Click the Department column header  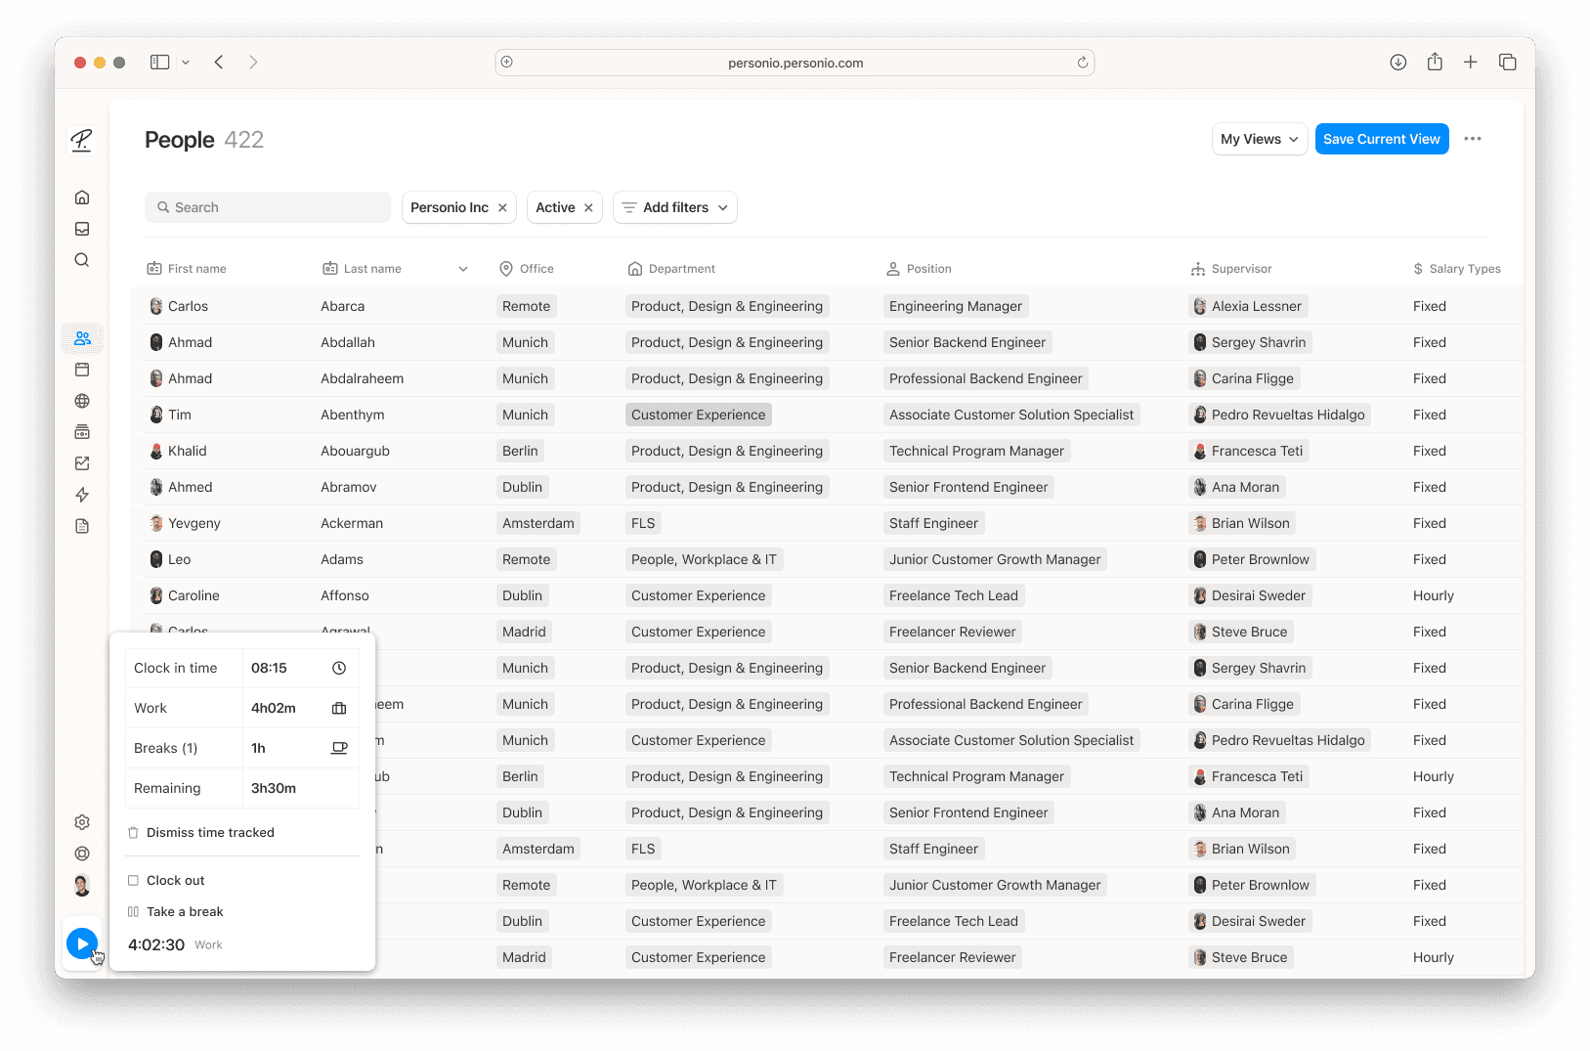pyautogui.click(x=671, y=269)
